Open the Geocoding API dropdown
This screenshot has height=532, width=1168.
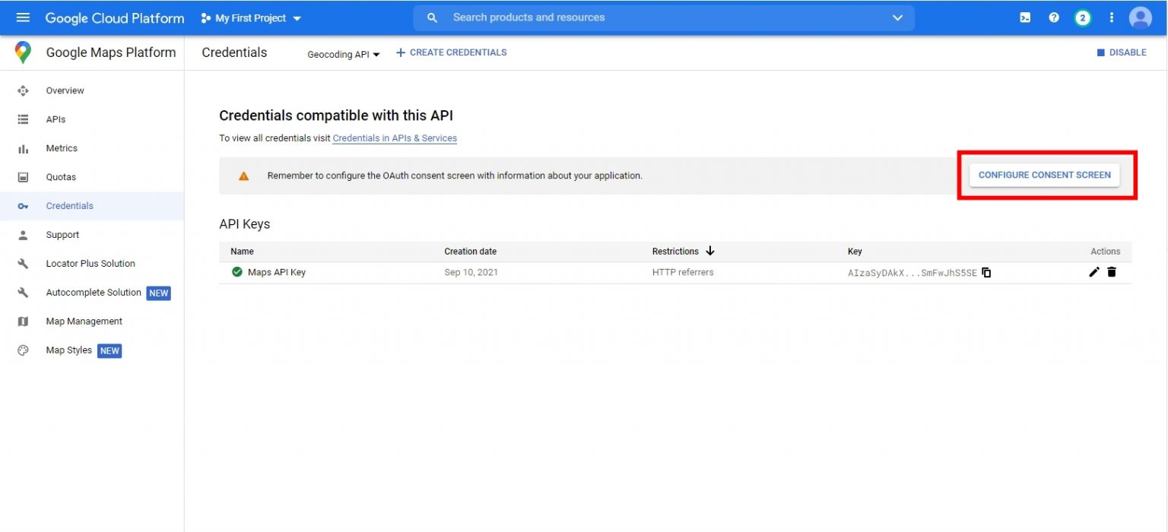[343, 54]
